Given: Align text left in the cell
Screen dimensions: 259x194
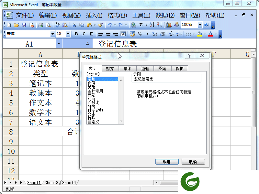Looking at the screenshot, I should (x=100, y=34).
